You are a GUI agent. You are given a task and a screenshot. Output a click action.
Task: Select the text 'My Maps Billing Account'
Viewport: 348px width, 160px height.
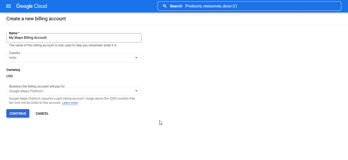pyautogui.click(x=28, y=38)
